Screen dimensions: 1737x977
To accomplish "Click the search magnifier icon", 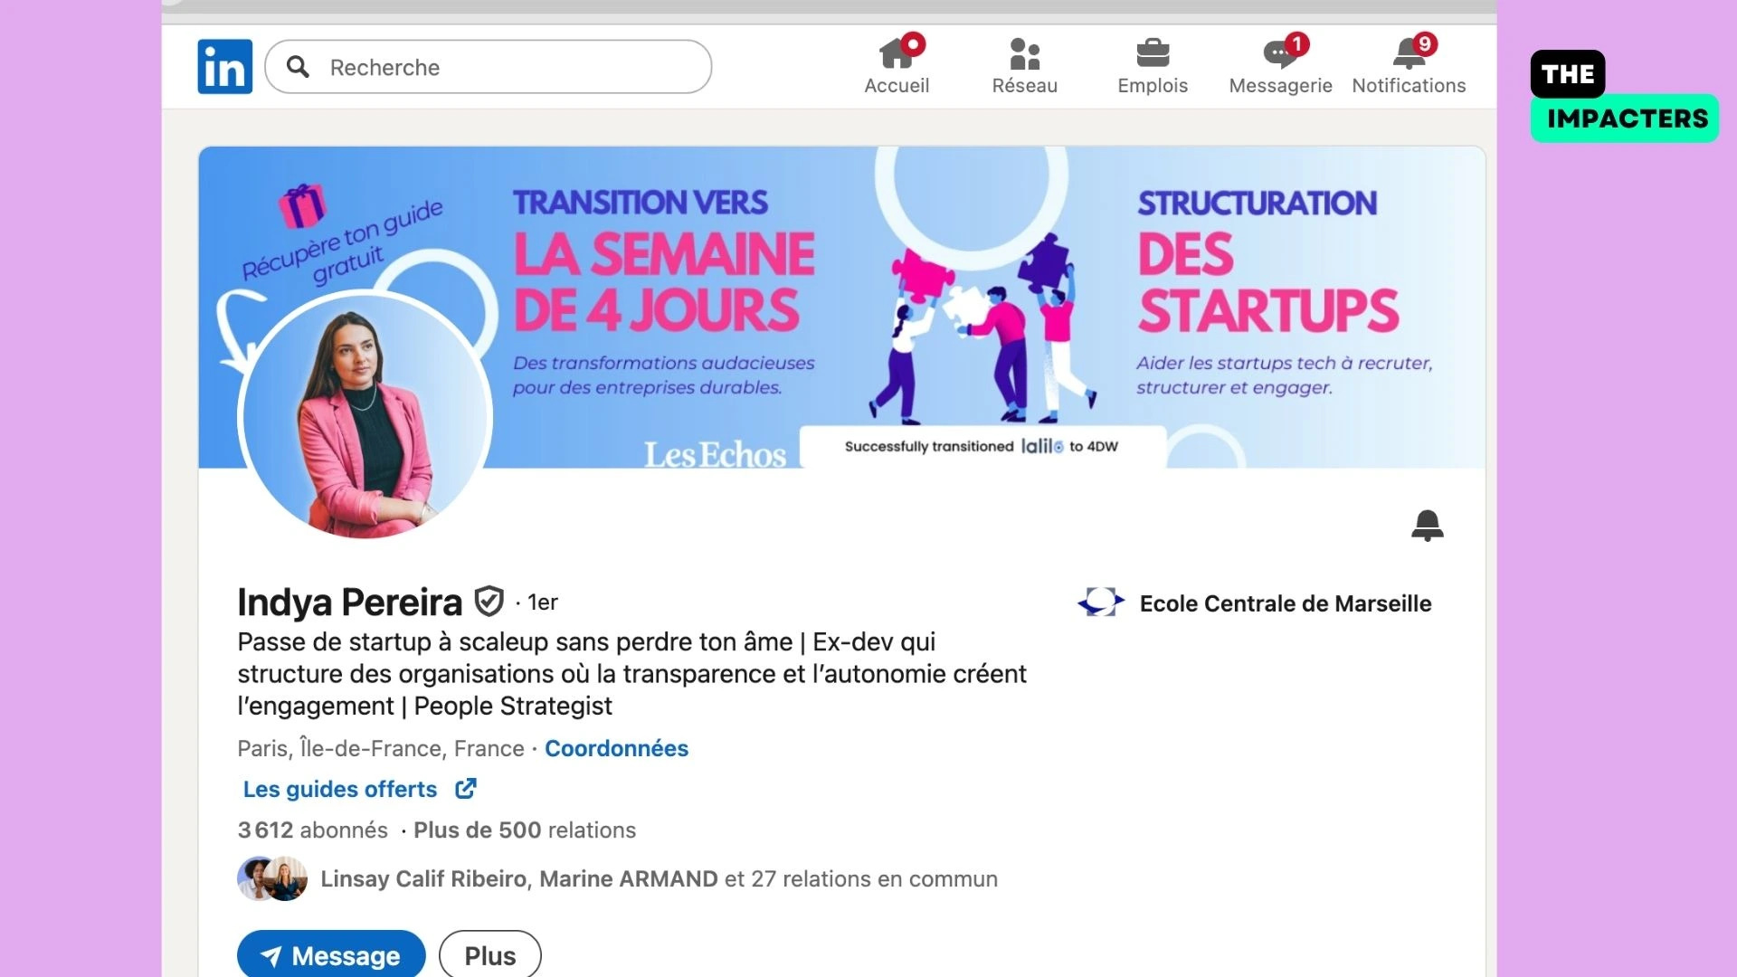I will (x=298, y=67).
